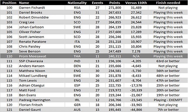188x112 pixels.
Task: Click the highlighted Prom Meesawat row
Action: point(94,56)
